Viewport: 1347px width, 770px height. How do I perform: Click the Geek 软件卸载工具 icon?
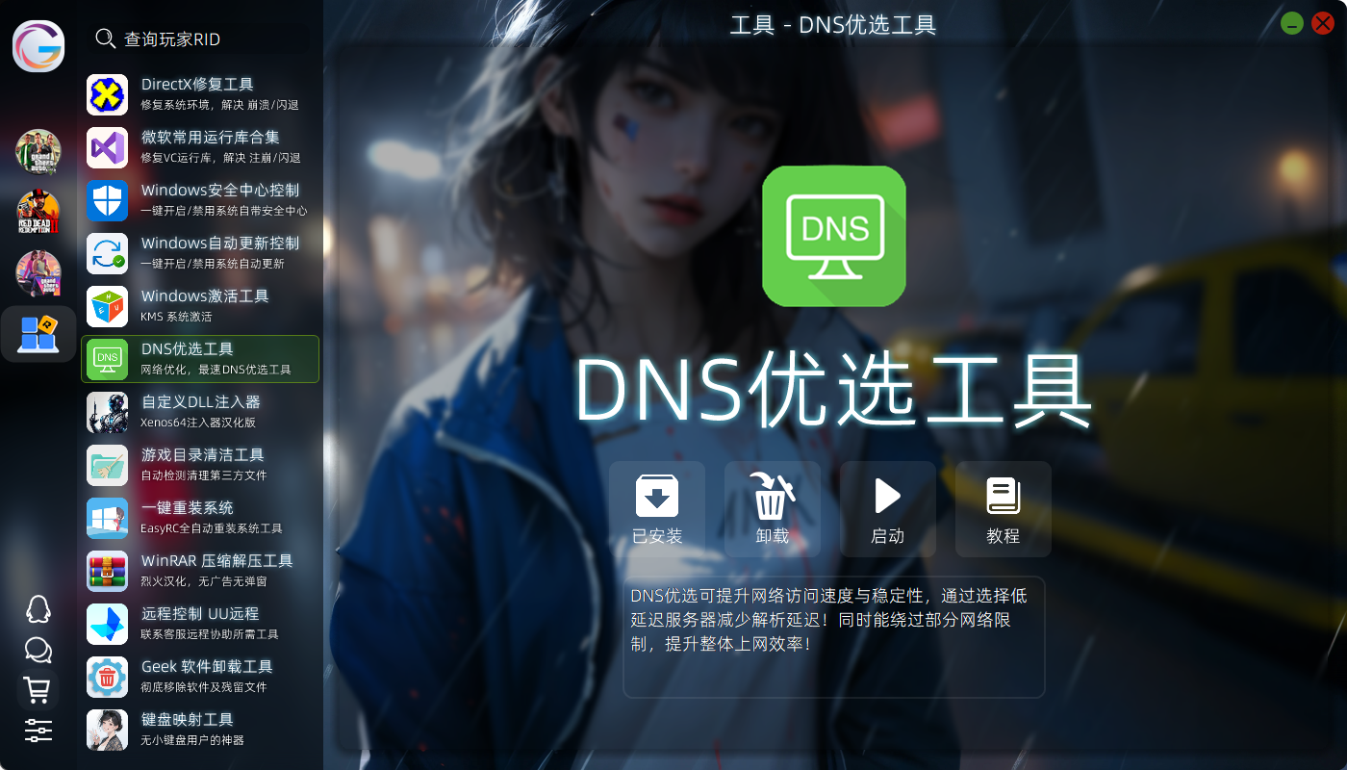[108, 677]
